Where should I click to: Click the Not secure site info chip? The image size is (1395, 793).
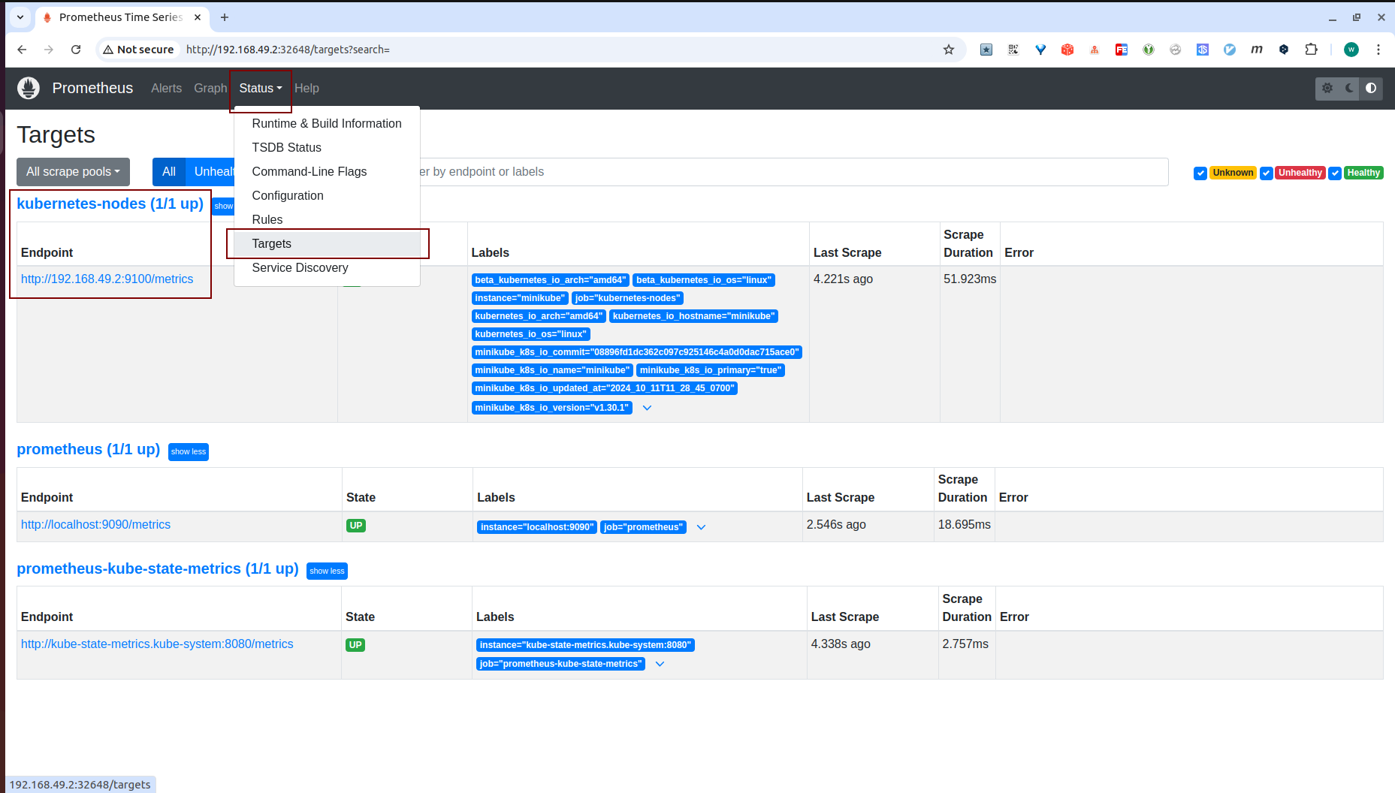click(139, 50)
